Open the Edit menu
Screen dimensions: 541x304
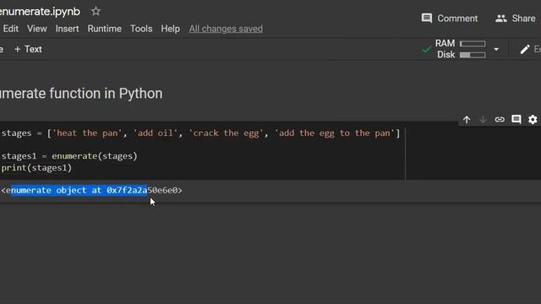(11, 29)
